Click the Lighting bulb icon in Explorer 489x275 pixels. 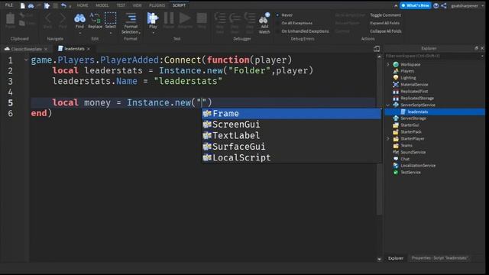click(396, 78)
